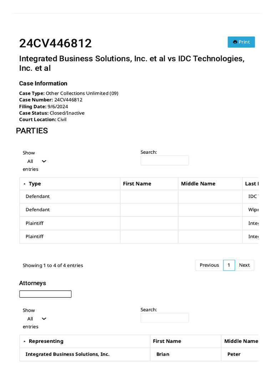
Task: Sort Attorneys table by Middle Name
Action: click(241, 341)
